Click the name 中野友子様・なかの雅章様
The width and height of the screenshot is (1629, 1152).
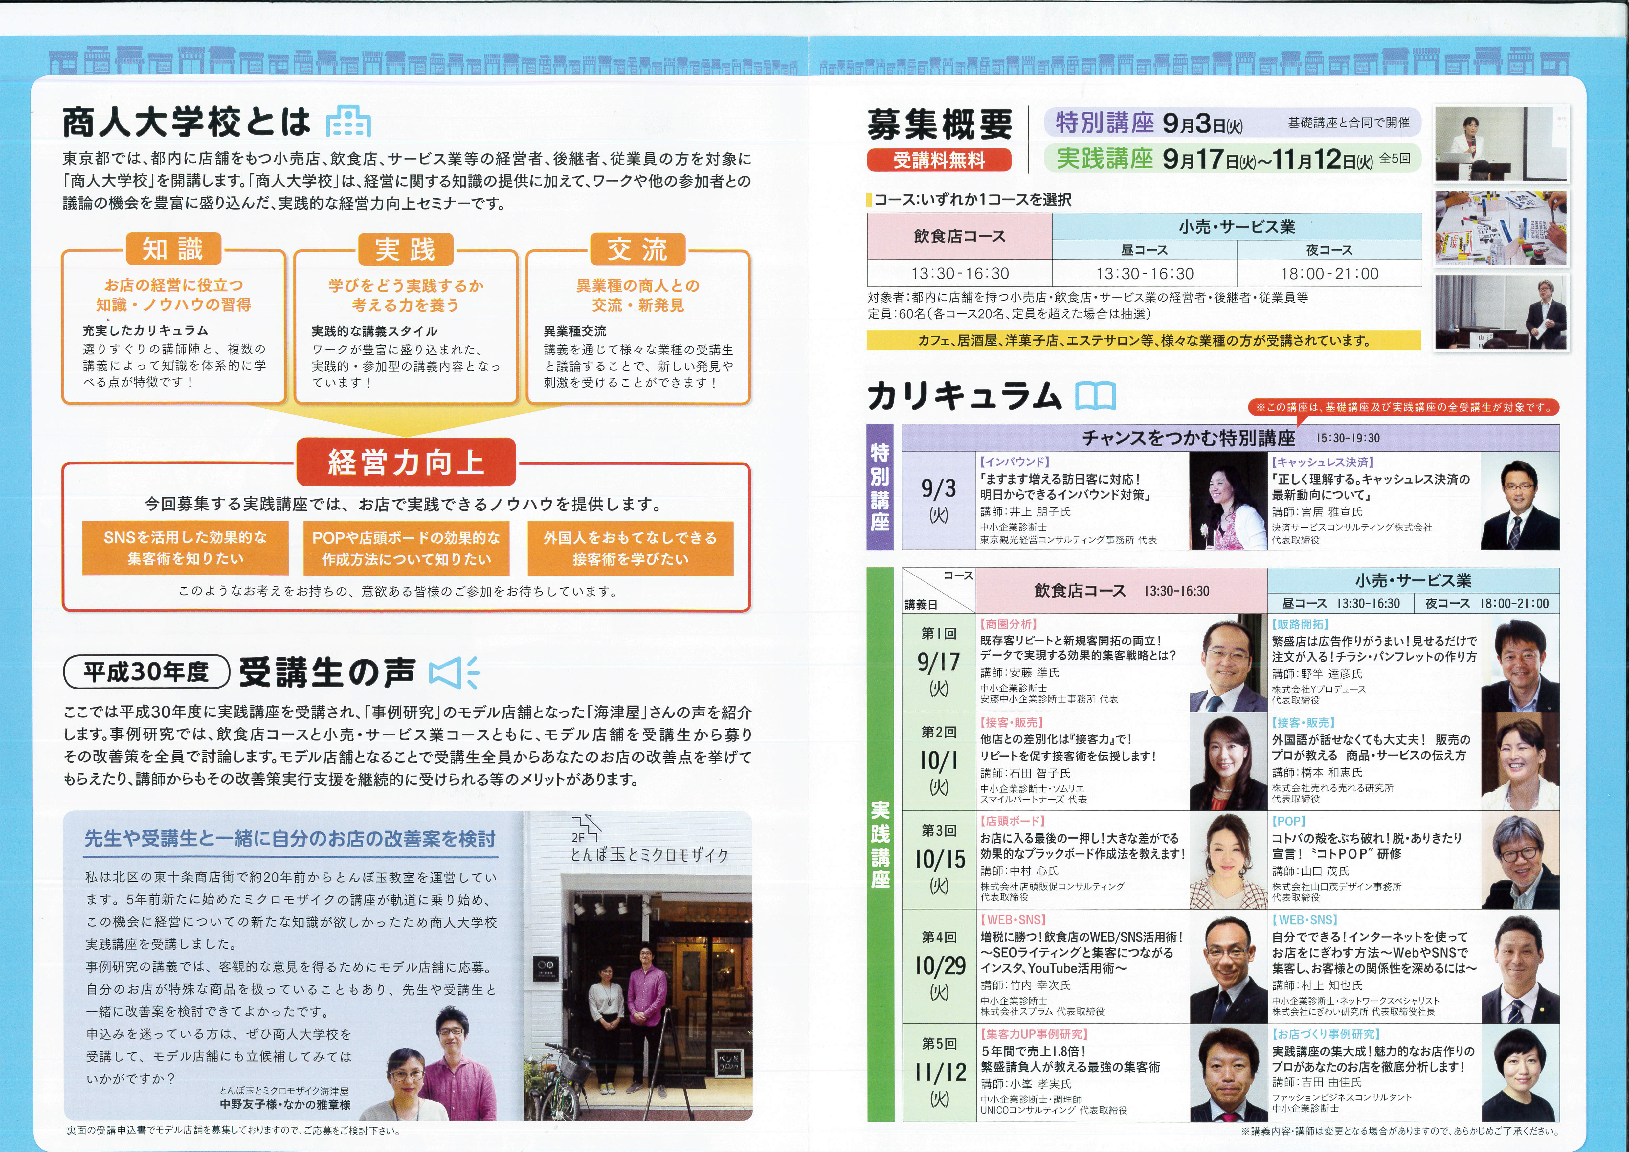[x=285, y=1105]
